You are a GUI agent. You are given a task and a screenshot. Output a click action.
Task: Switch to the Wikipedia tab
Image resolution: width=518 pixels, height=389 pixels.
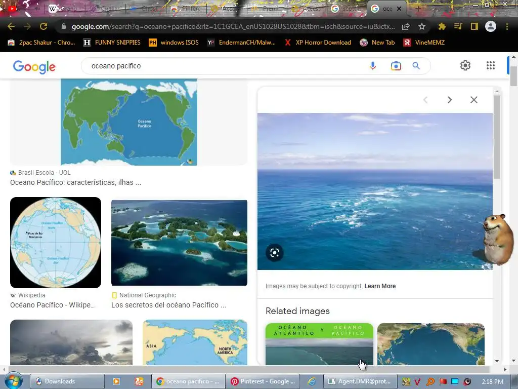click(x=63, y=9)
